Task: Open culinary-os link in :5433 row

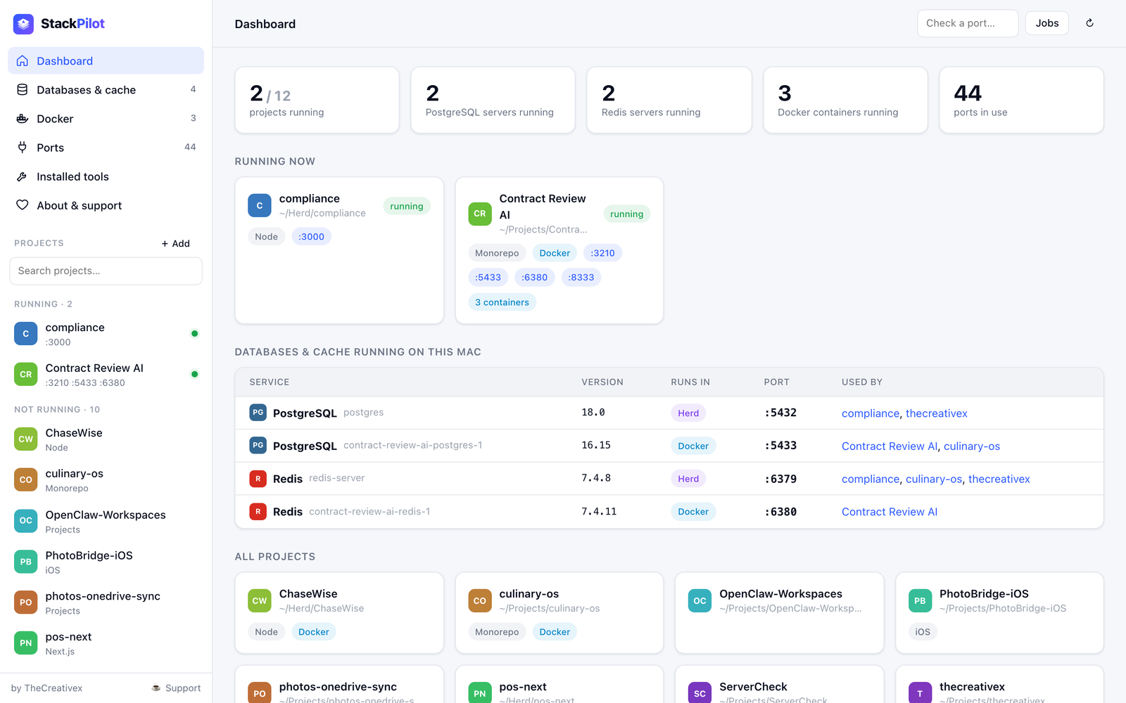Action: coord(971,446)
